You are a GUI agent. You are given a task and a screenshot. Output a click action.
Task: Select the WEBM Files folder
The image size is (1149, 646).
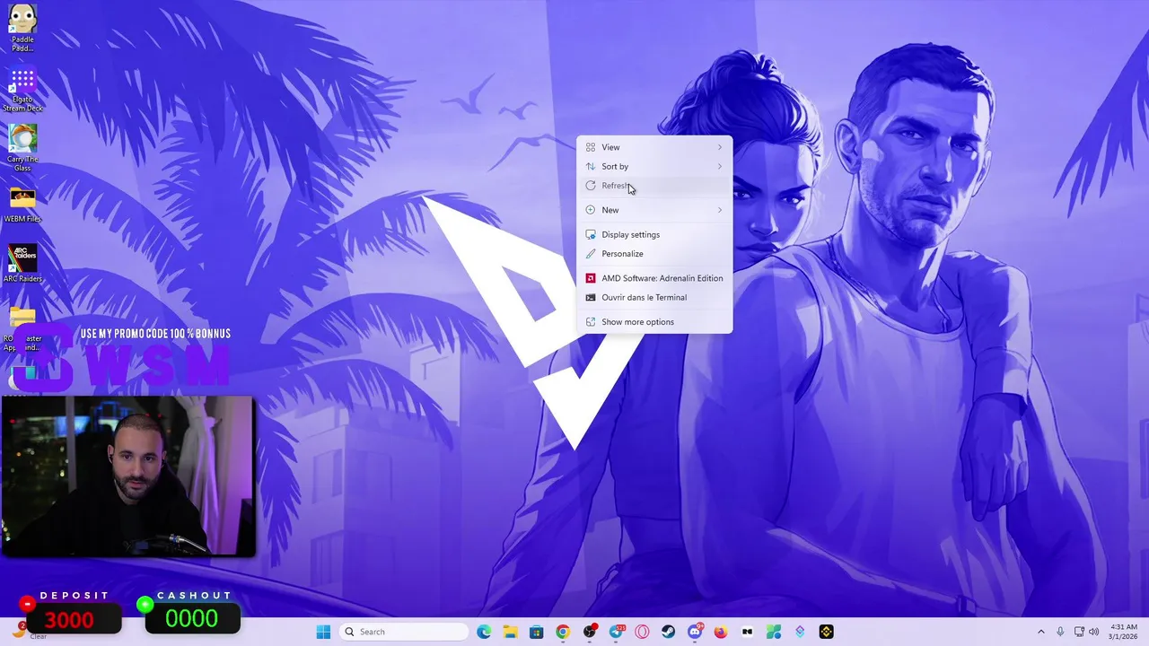[22, 205]
